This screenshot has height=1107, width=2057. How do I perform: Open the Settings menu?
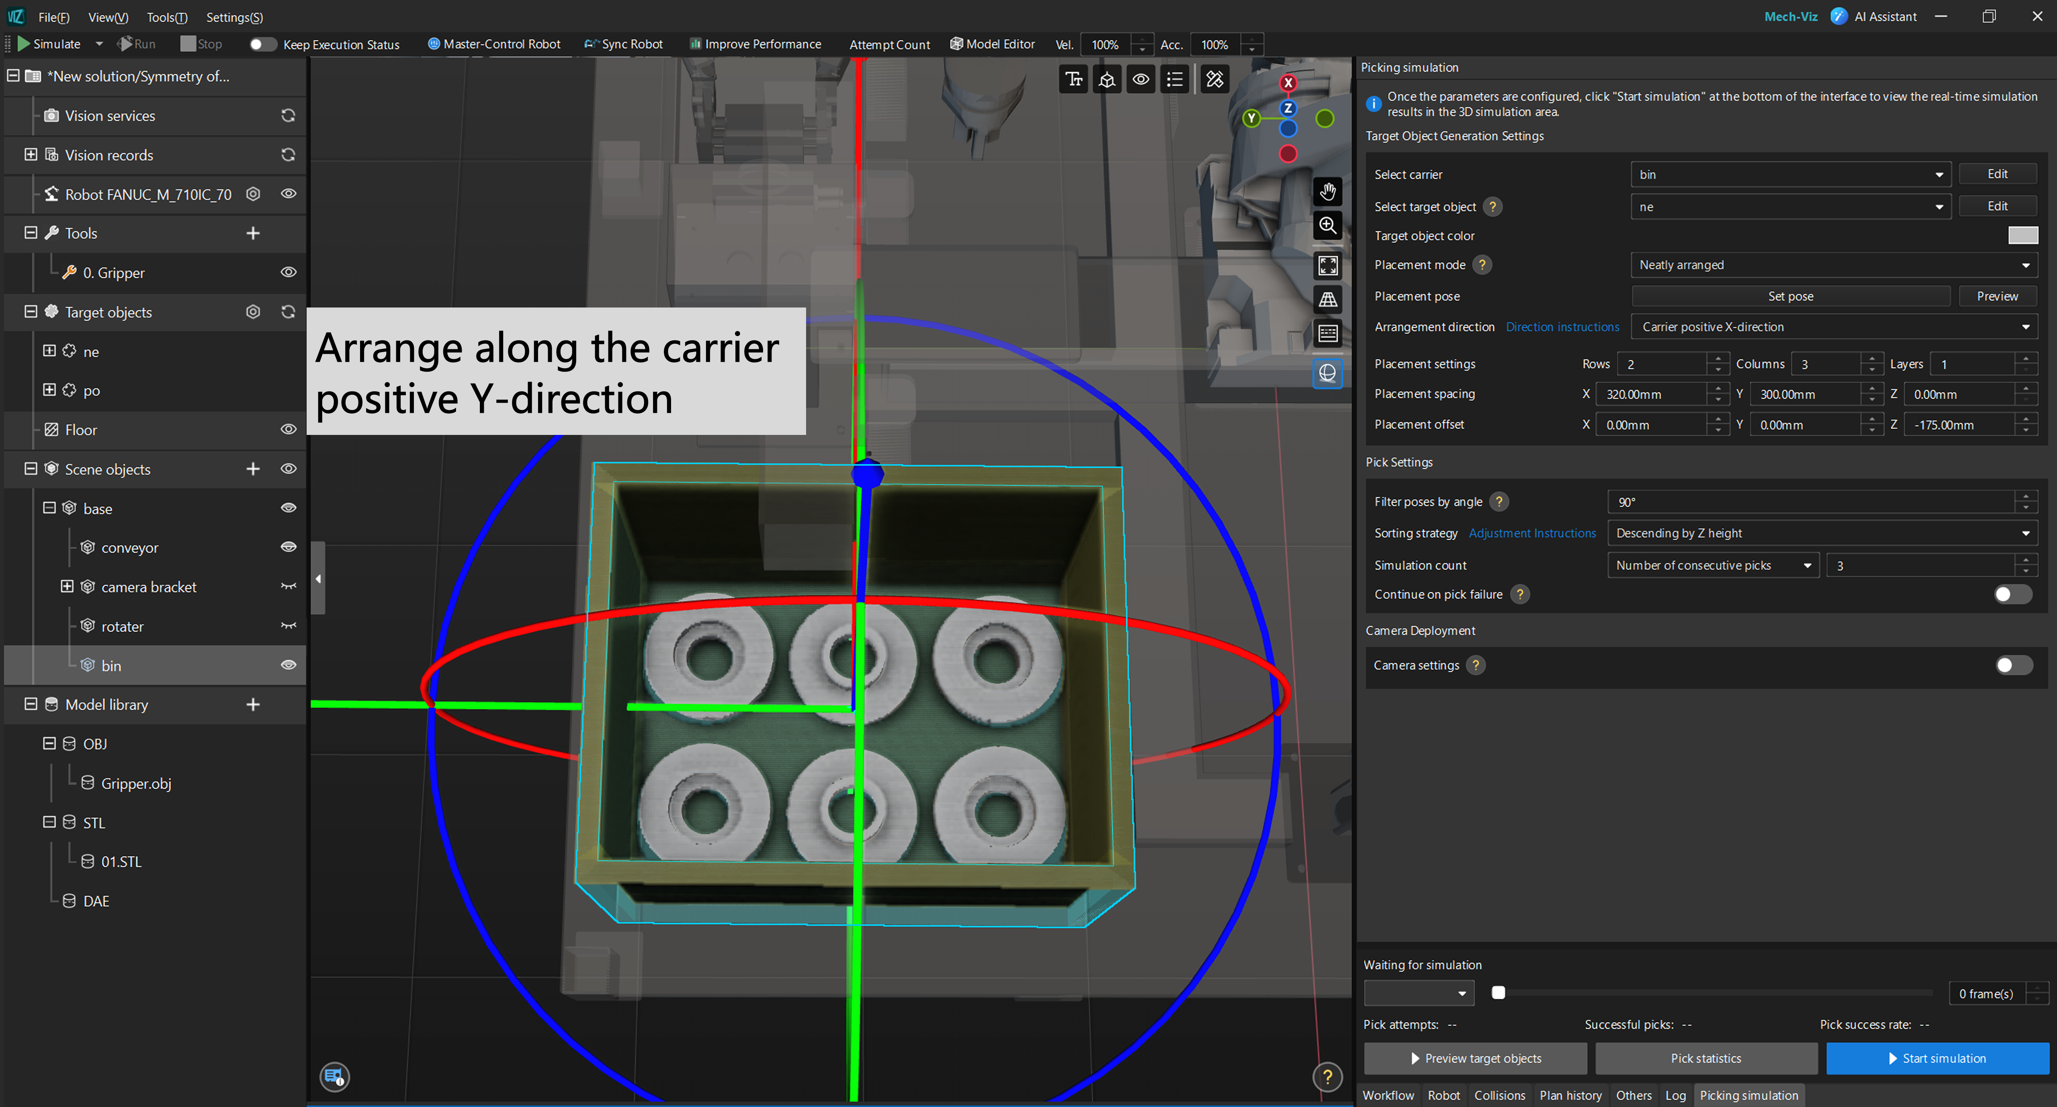click(x=234, y=17)
